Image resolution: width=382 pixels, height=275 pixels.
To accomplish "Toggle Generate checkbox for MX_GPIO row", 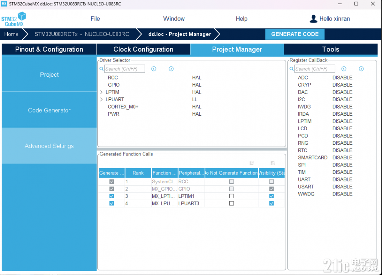I will pos(111,189).
